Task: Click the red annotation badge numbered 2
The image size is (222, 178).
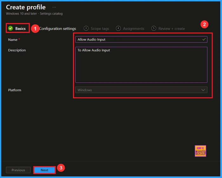Action: tap(205, 24)
